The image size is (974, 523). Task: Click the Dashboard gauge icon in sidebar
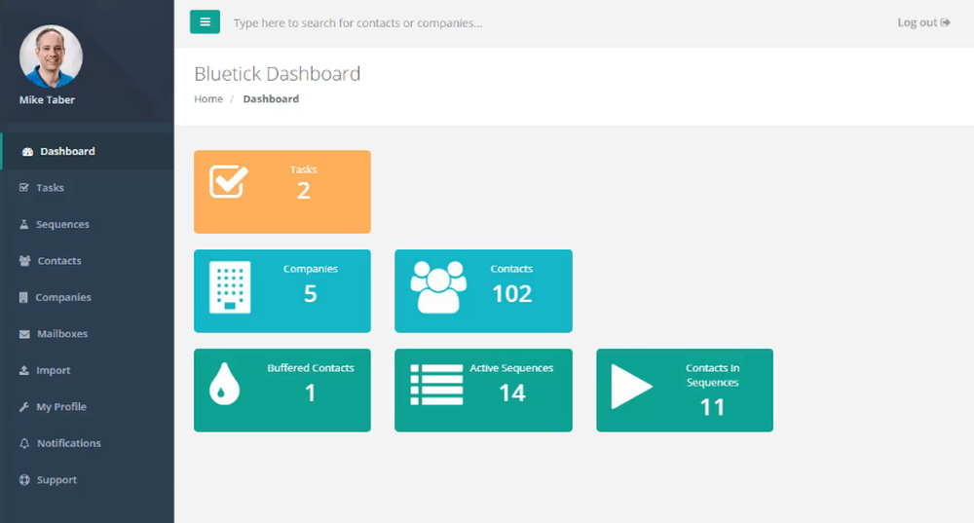[27, 152]
